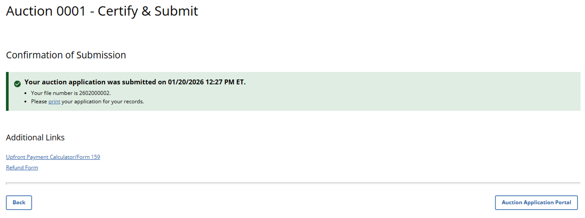Click 'your application for your records' text

pos(103,102)
